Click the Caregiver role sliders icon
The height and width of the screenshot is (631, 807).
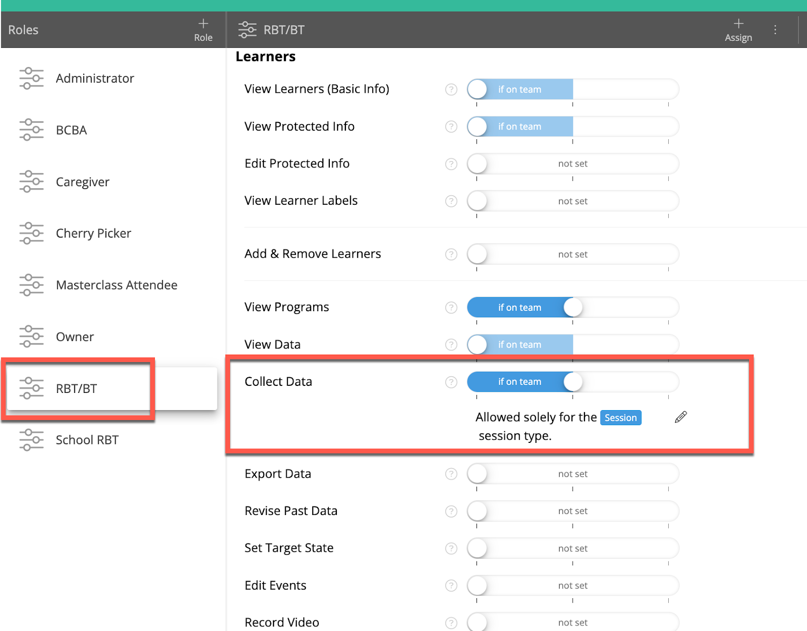(32, 182)
